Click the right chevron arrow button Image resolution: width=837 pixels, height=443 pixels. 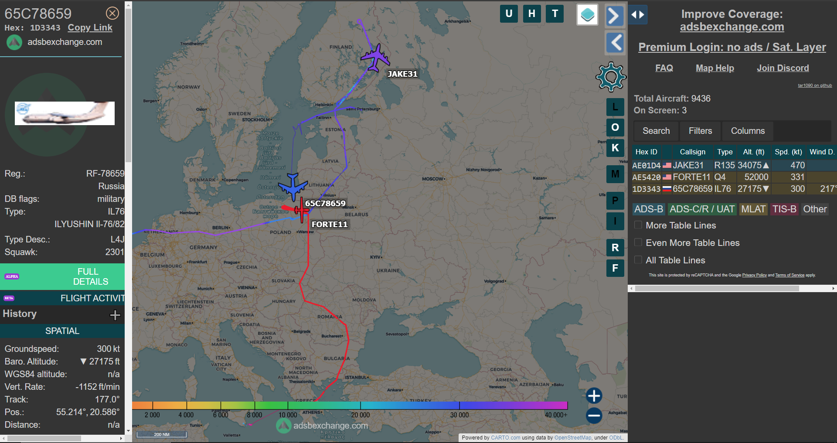pyautogui.click(x=615, y=16)
